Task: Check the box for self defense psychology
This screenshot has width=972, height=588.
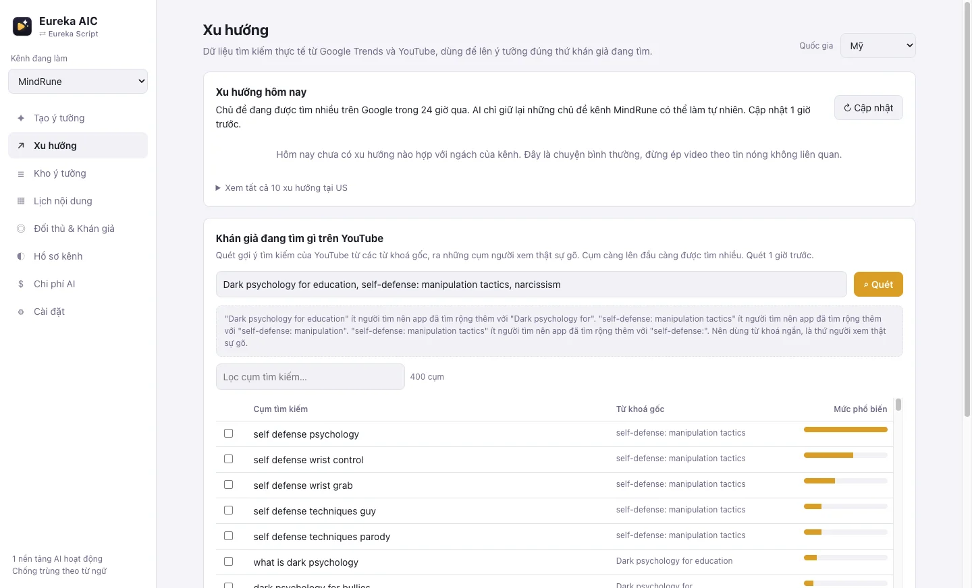Action: [x=228, y=434]
